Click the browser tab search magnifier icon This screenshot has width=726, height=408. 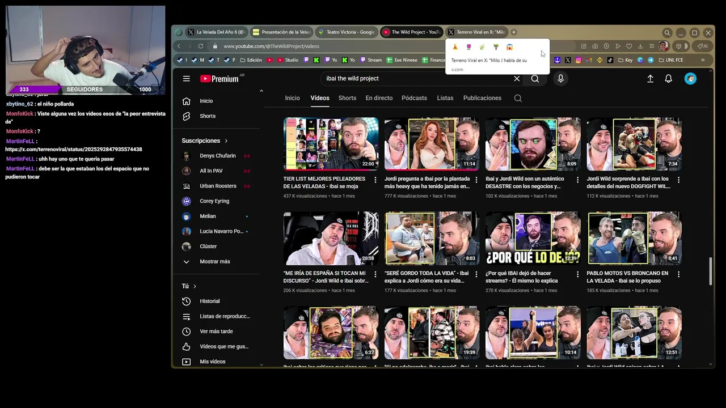click(668, 32)
